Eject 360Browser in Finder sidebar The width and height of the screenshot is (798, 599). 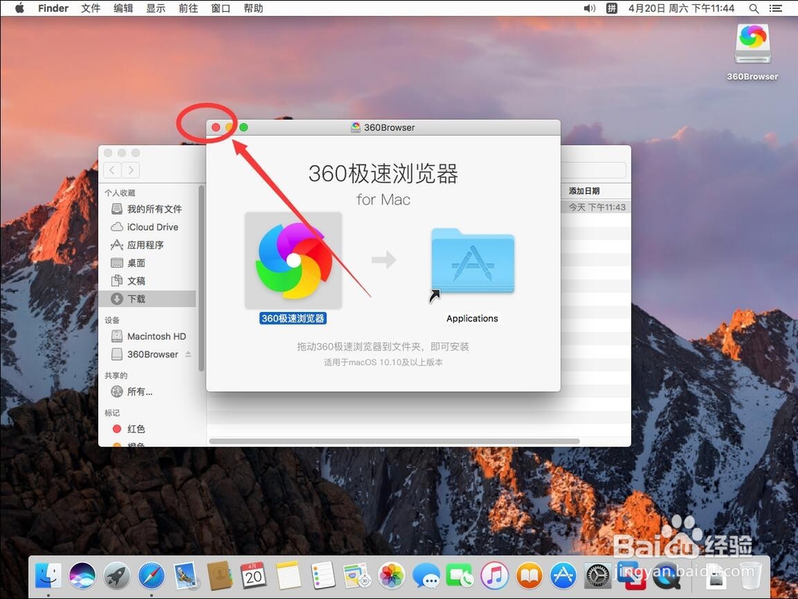(188, 354)
